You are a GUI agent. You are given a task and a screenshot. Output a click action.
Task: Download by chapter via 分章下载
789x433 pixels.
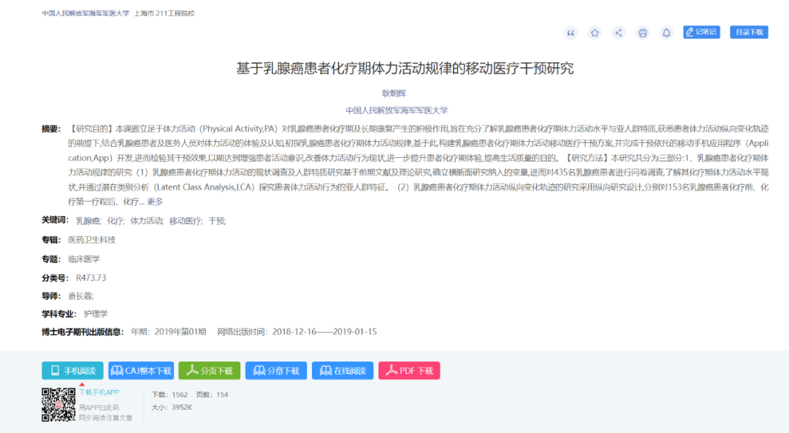[275, 370]
